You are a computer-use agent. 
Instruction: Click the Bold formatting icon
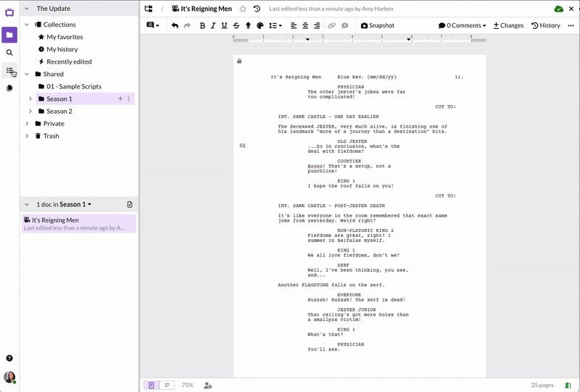202,25
